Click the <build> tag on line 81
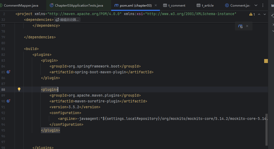274x149 pixels. 31,49
